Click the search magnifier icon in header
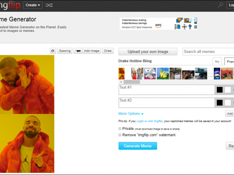The height and width of the screenshot is (175, 234). click(x=221, y=5)
